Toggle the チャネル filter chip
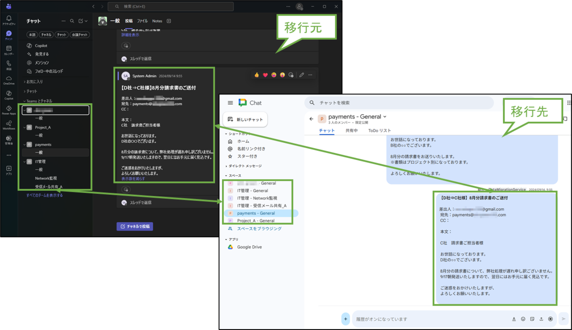 tap(46, 35)
